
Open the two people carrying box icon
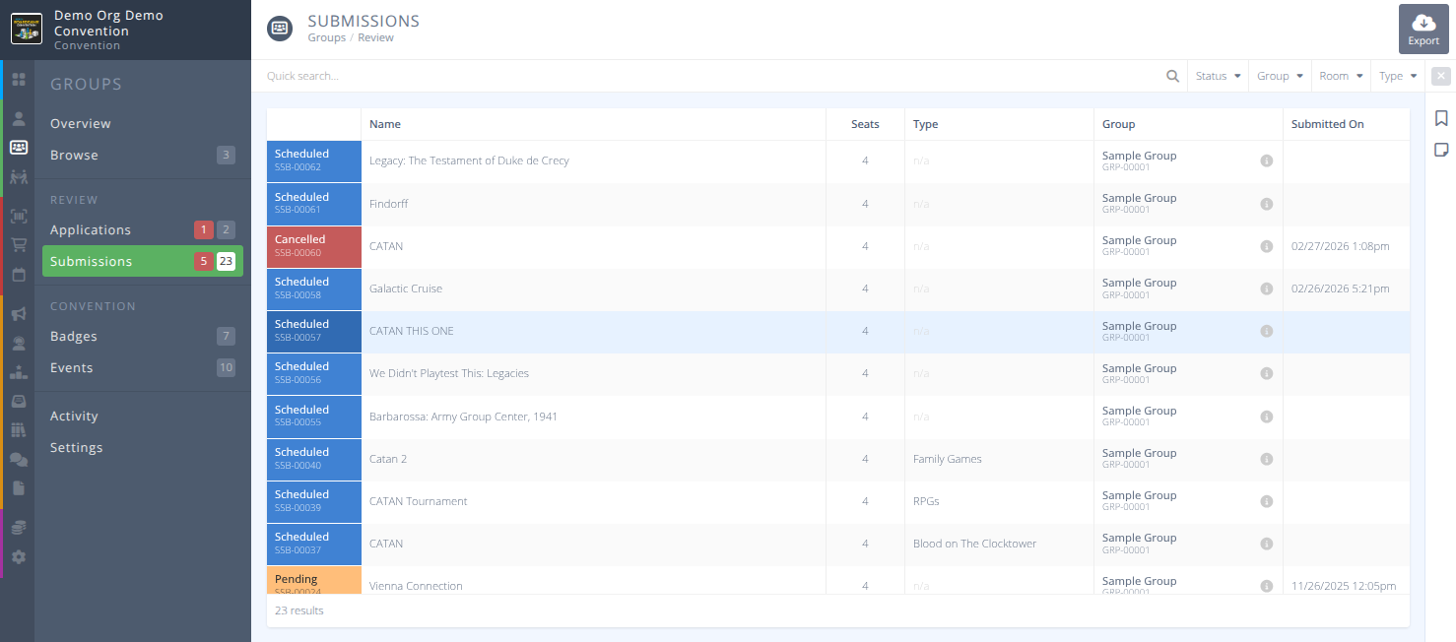(x=19, y=177)
